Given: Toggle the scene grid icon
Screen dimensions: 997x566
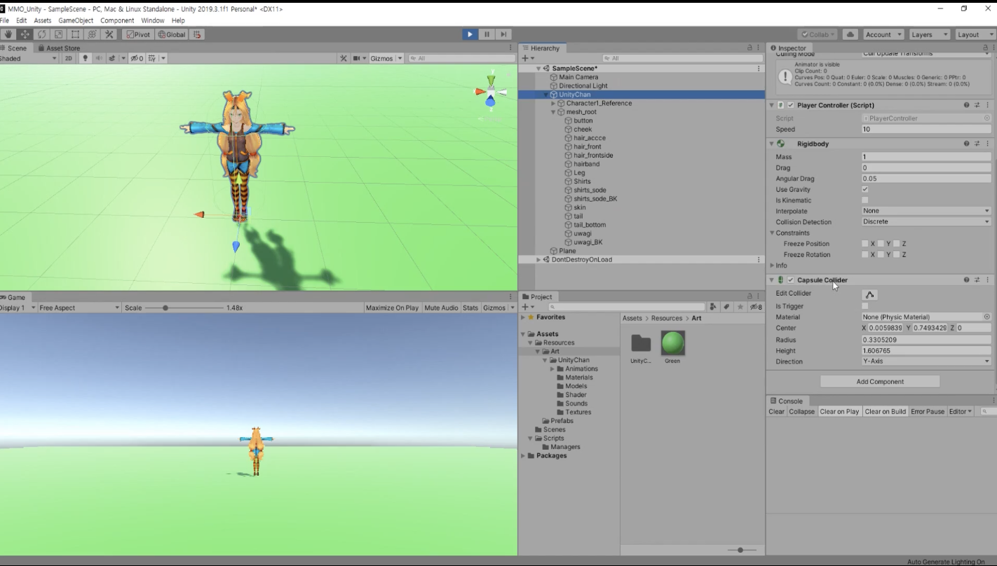Looking at the screenshot, I should 152,58.
